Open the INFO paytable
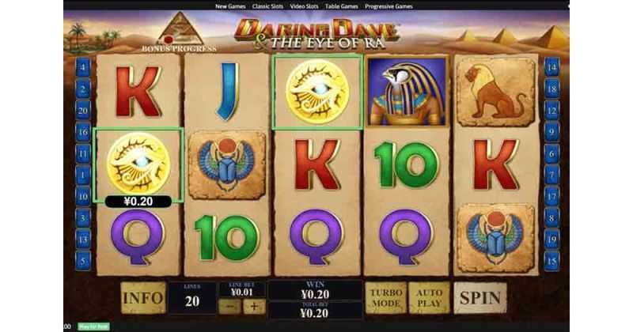Image resolution: width=633 pixels, height=332 pixels. [x=143, y=298]
